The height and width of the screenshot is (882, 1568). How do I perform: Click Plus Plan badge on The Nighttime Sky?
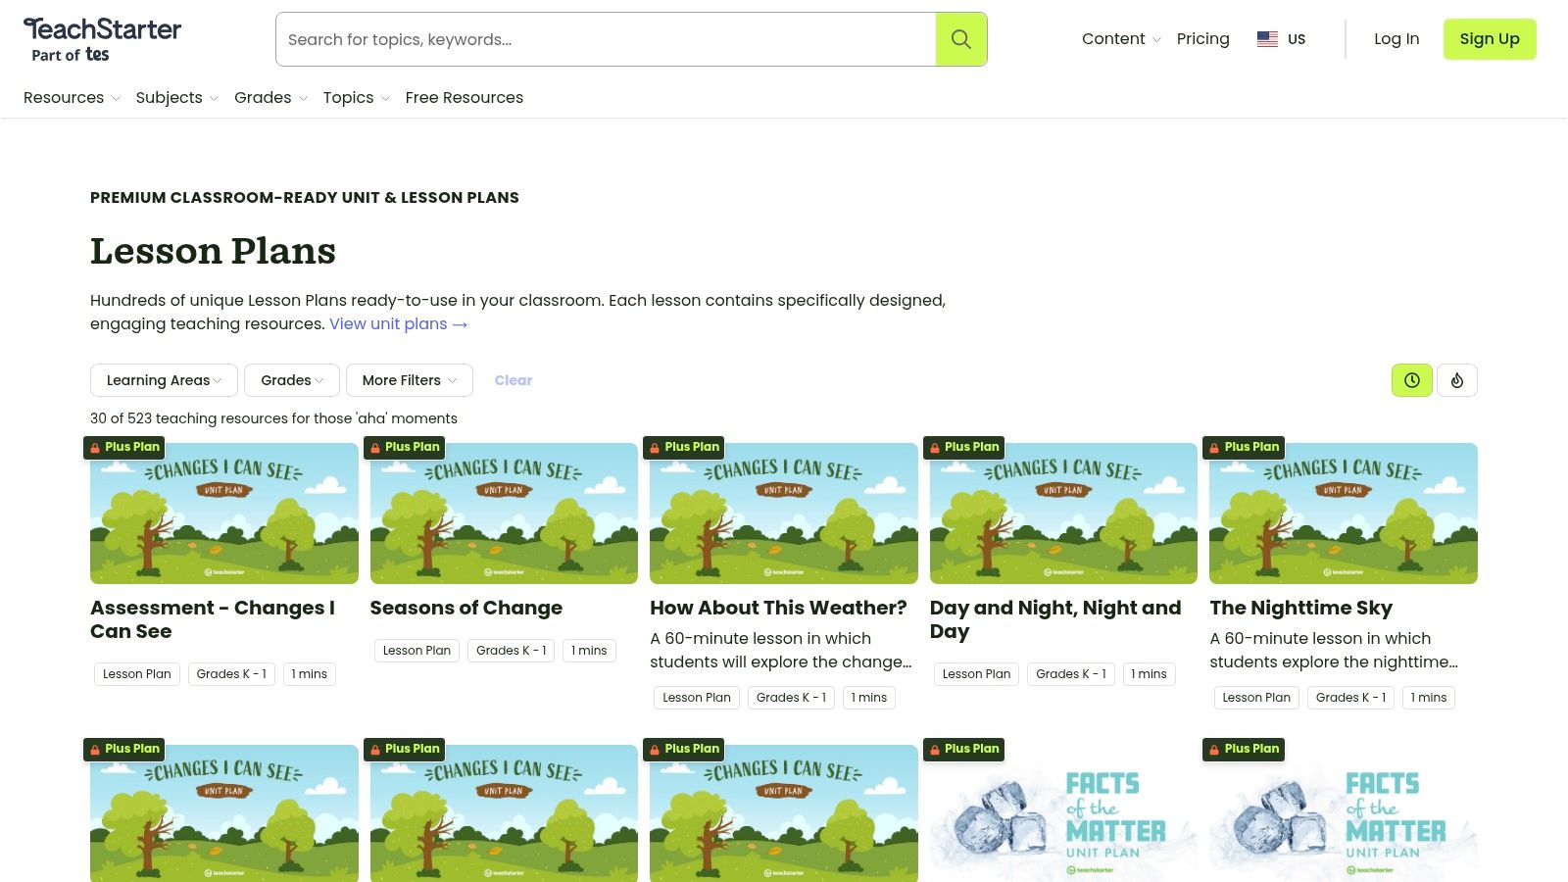pos(1244,447)
